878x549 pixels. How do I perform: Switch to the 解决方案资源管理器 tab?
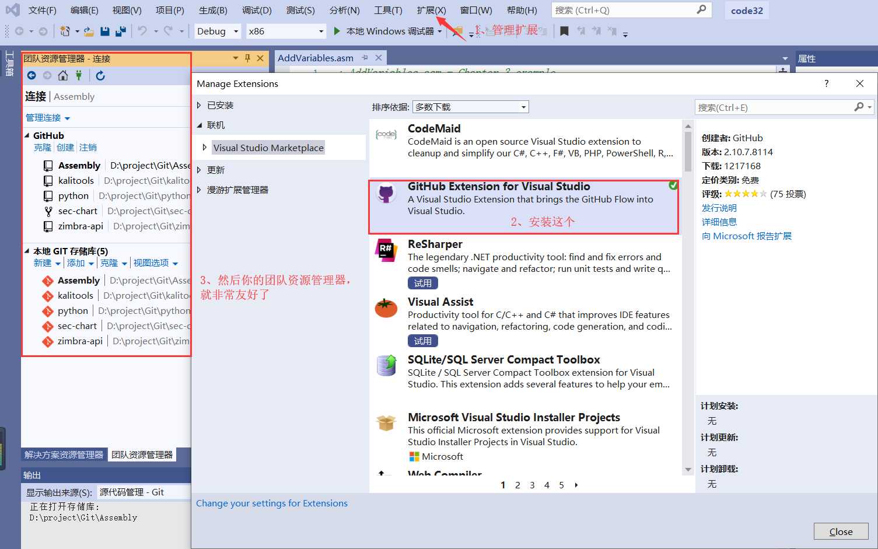(64, 454)
